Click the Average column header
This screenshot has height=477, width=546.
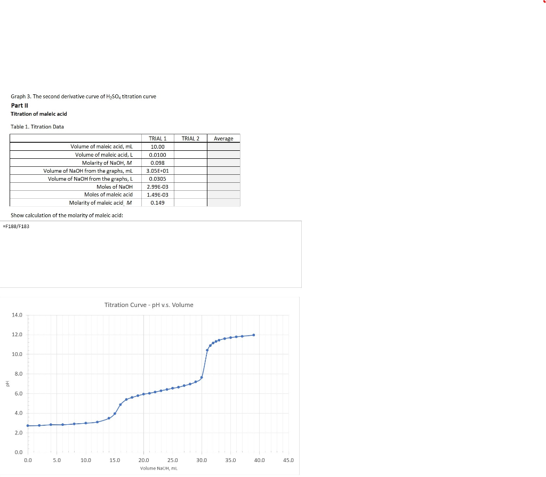point(223,139)
